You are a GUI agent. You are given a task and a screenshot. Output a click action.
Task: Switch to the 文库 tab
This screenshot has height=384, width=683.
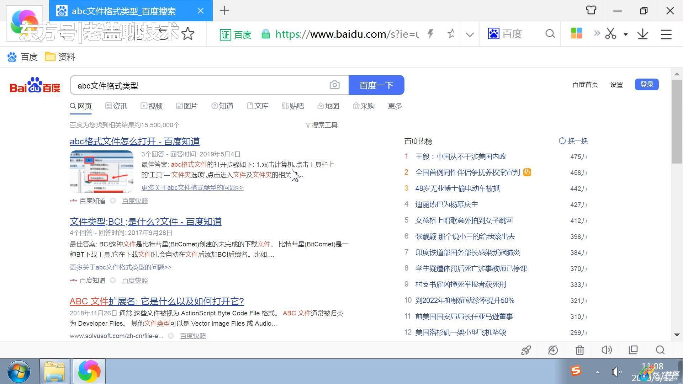click(258, 106)
